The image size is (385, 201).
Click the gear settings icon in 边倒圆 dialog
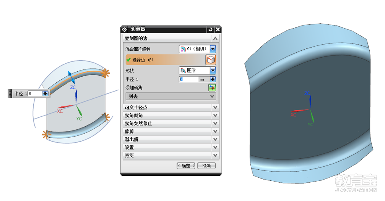(x=125, y=30)
